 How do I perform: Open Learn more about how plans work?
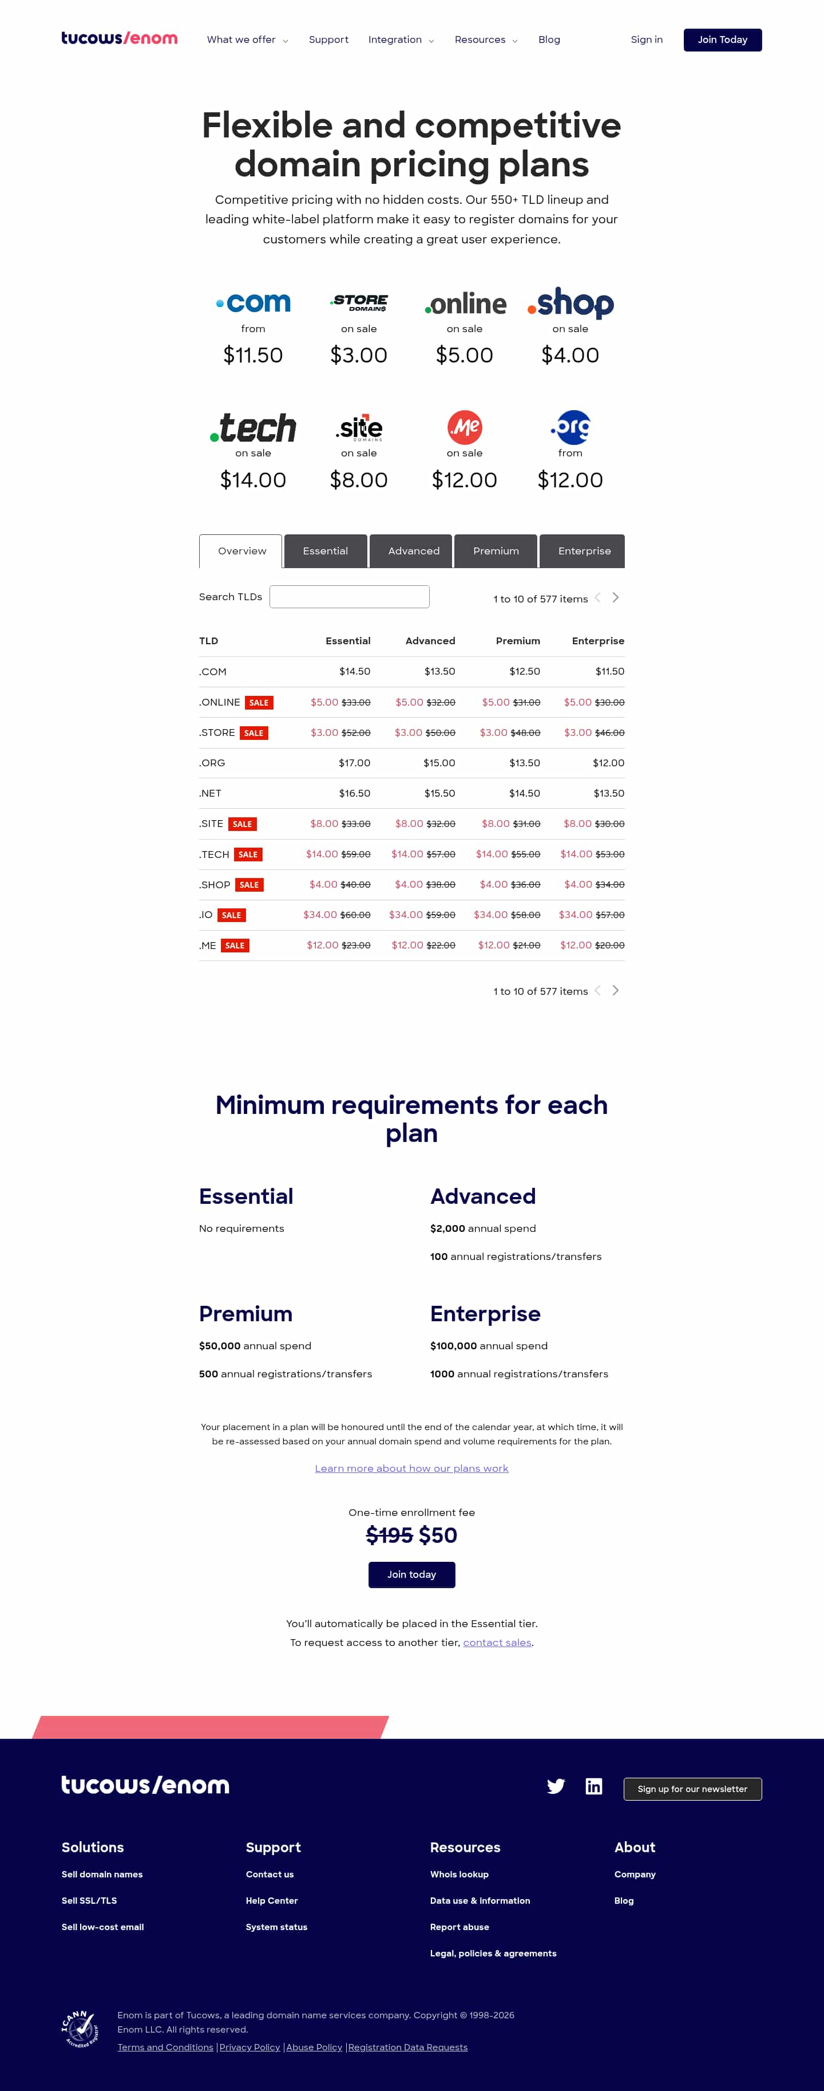pos(411,1468)
